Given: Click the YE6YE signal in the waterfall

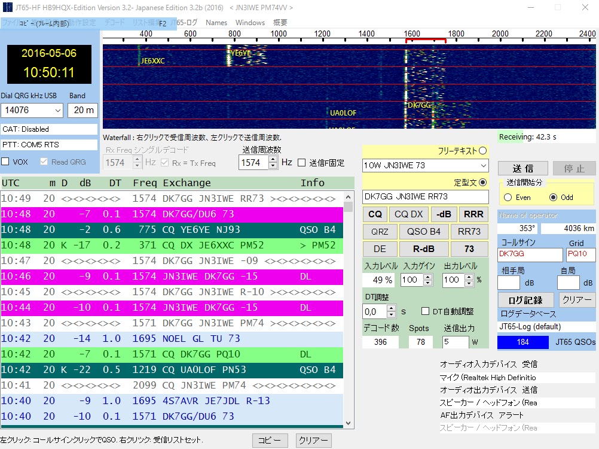Looking at the screenshot, I should tap(240, 53).
